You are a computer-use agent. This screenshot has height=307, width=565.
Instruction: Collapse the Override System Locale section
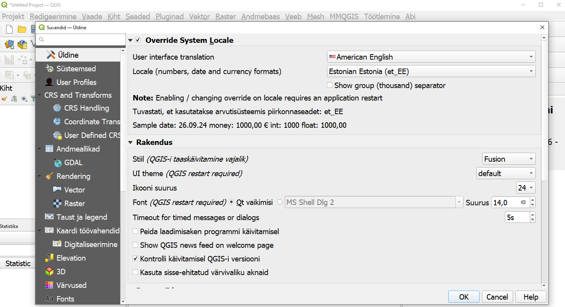(131, 40)
